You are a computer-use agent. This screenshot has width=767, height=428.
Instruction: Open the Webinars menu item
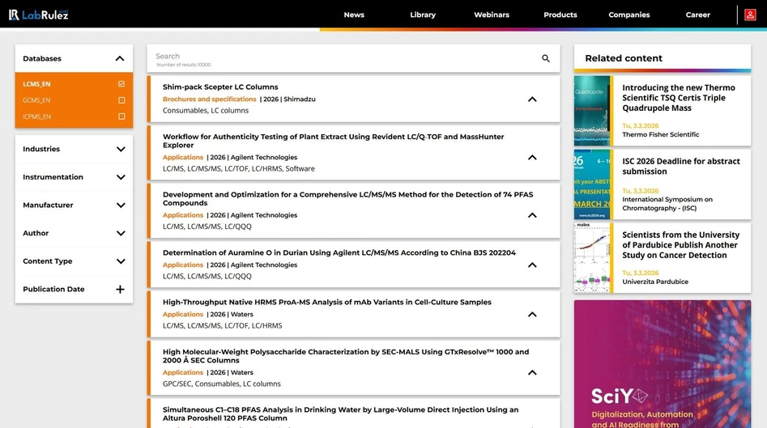491,15
